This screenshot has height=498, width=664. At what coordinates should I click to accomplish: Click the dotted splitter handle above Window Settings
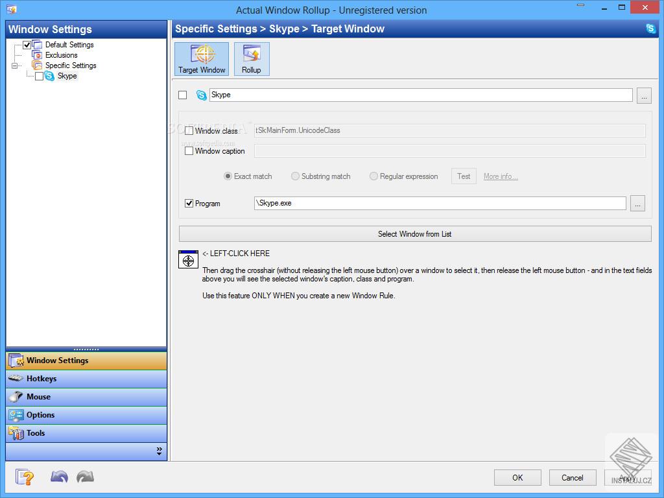click(86, 350)
